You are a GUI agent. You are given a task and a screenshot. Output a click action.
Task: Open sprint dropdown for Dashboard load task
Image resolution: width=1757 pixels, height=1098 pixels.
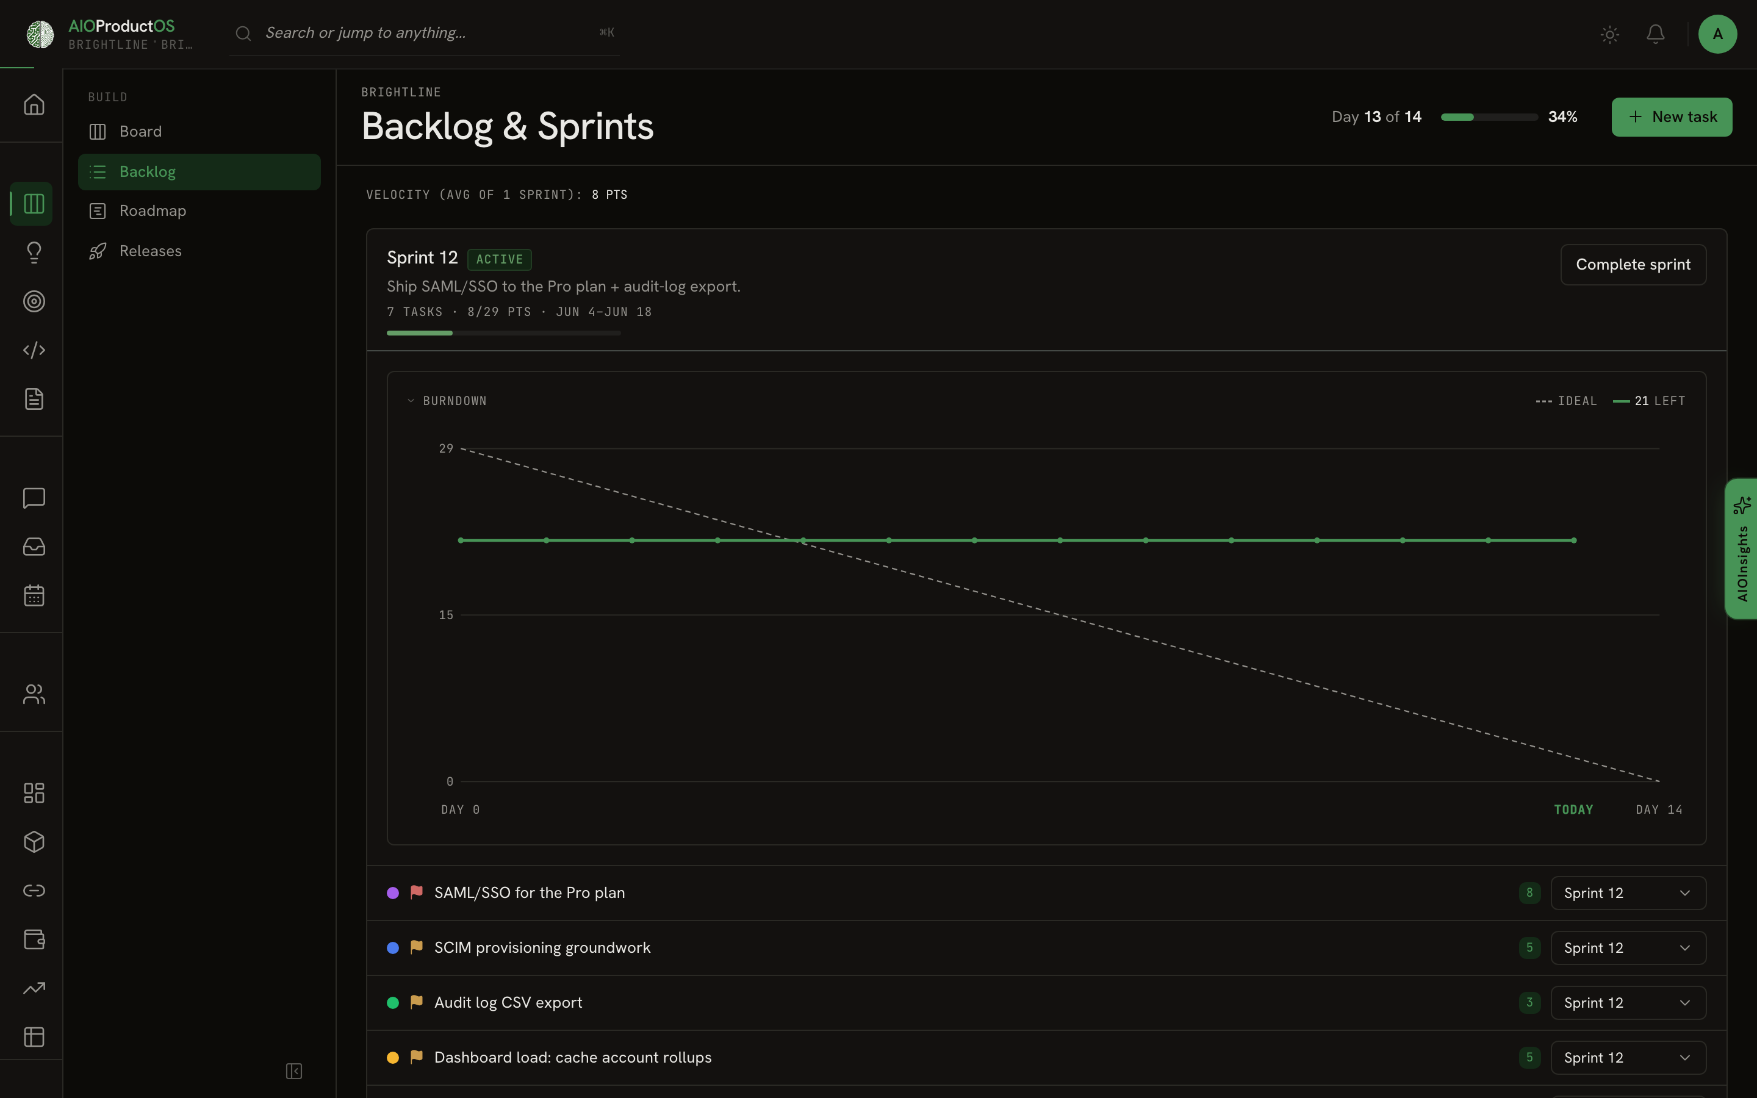pyautogui.click(x=1628, y=1057)
